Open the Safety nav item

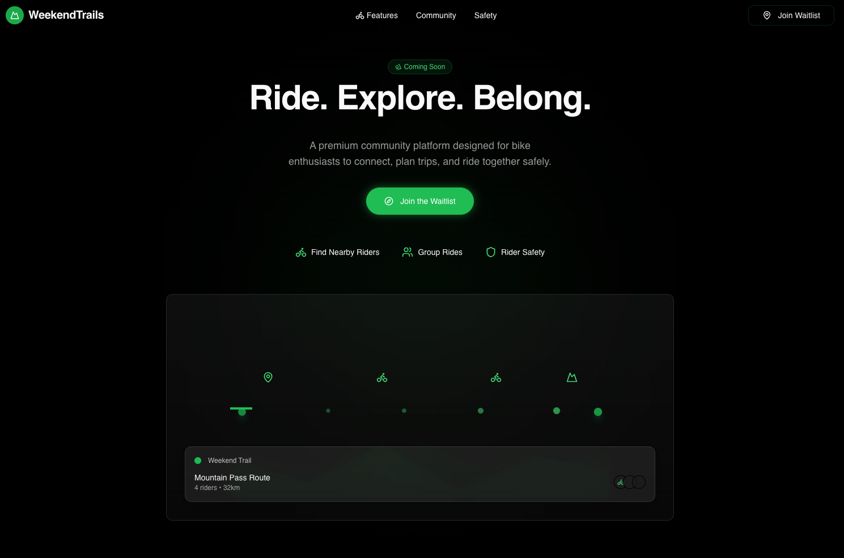pos(485,15)
